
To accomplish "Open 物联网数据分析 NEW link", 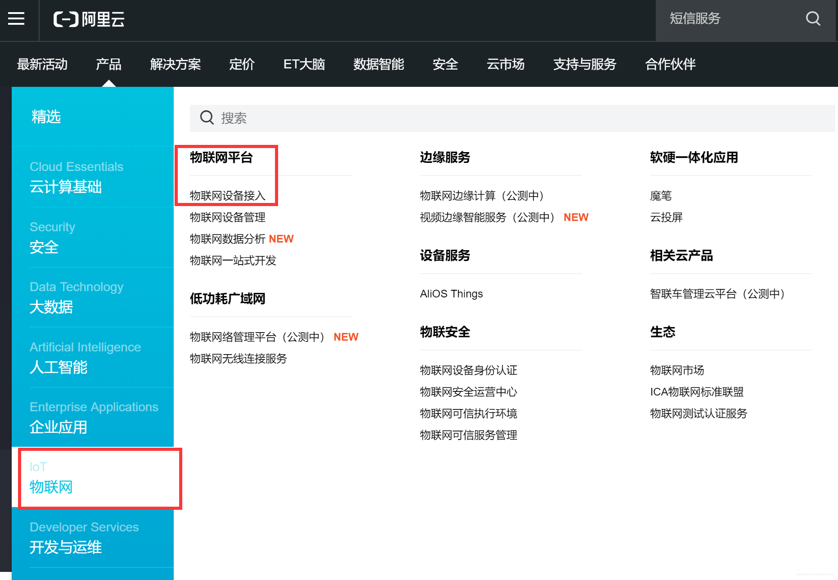I will (x=242, y=239).
